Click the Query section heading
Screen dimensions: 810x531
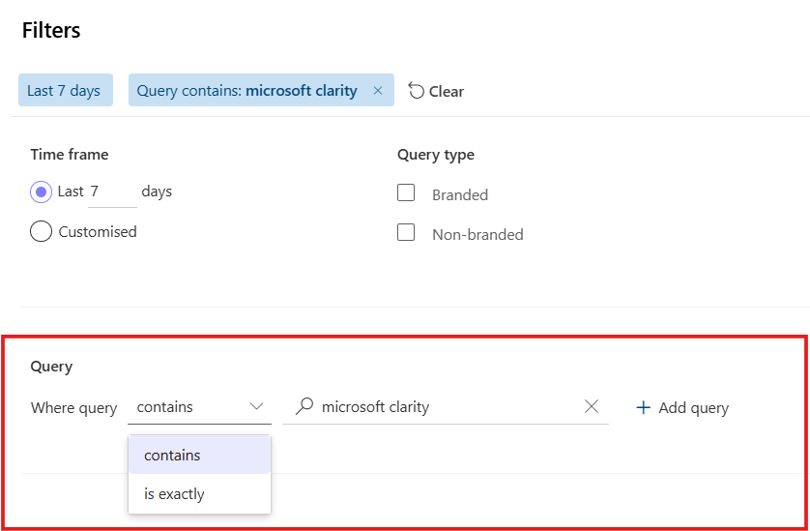pyautogui.click(x=51, y=367)
